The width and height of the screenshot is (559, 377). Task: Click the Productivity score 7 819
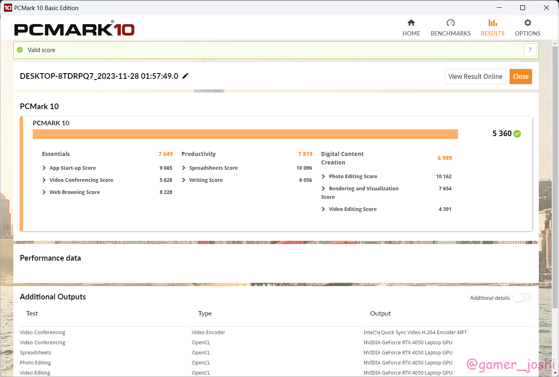click(x=305, y=154)
